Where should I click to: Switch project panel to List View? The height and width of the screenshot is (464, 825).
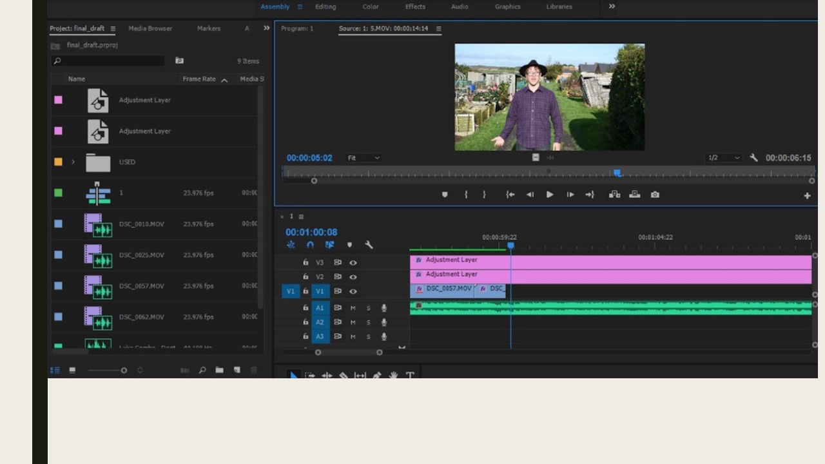(x=55, y=370)
